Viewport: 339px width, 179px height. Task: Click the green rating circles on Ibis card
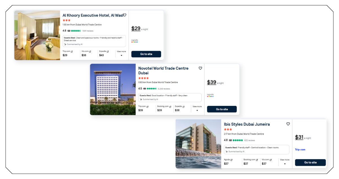[238, 140]
